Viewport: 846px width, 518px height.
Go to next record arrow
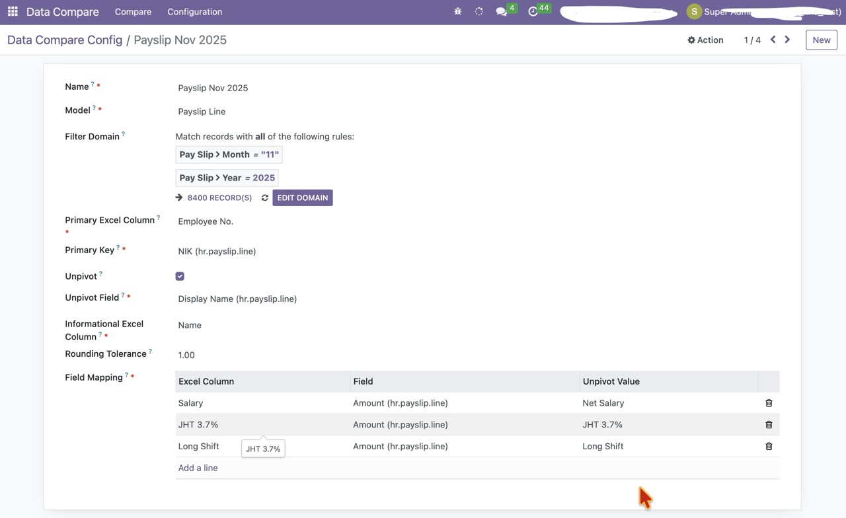[x=787, y=40]
